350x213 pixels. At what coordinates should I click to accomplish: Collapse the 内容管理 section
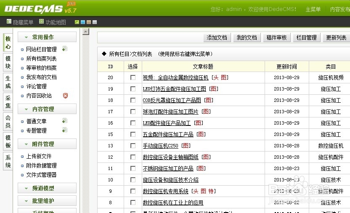pos(47,109)
